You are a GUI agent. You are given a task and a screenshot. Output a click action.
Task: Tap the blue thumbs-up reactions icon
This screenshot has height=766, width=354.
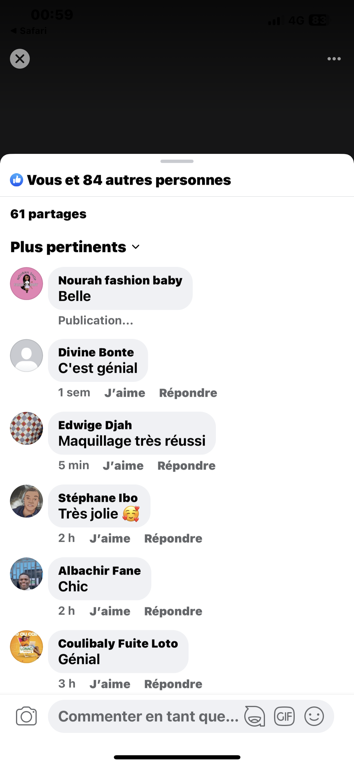point(17,180)
